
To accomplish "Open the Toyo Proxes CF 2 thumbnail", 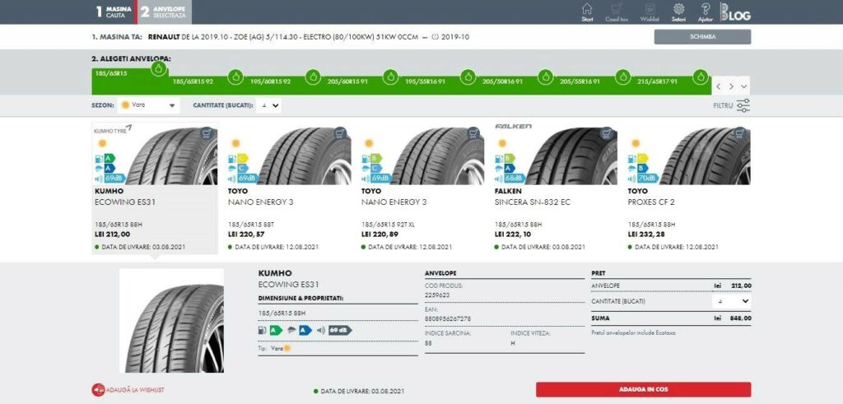I will 705,156.
